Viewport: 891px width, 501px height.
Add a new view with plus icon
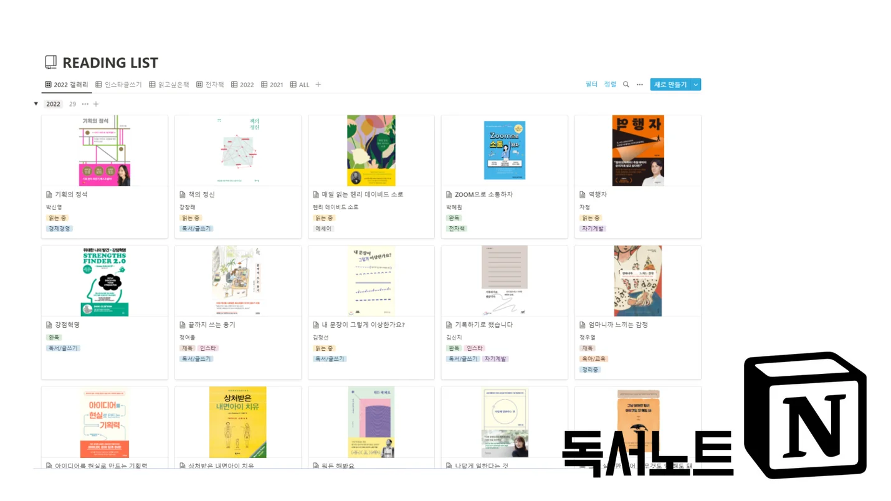[318, 85]
